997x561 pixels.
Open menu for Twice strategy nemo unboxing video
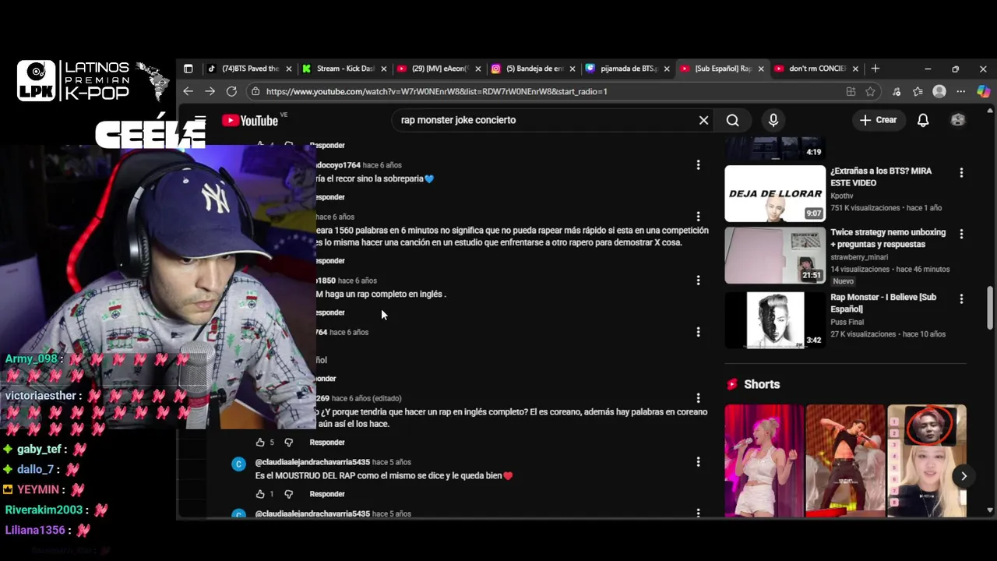[x=961, y=234]
